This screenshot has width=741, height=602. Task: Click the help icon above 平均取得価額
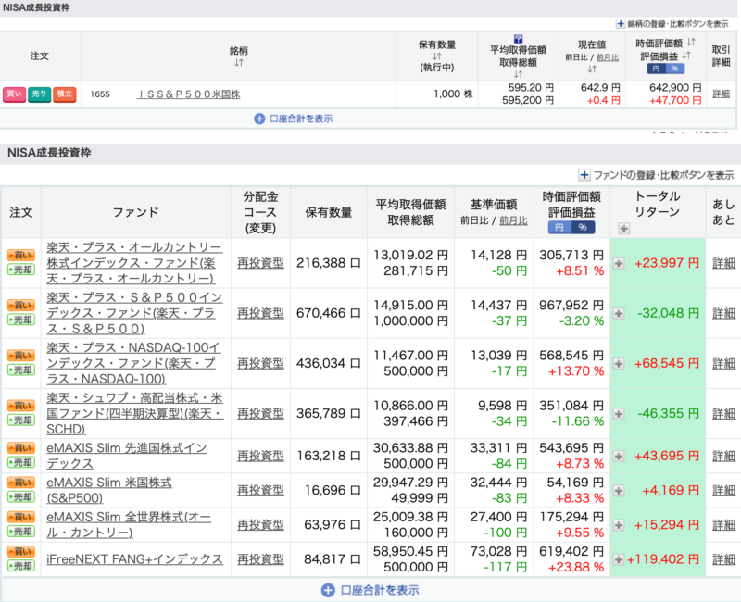[x=518, y=39]
